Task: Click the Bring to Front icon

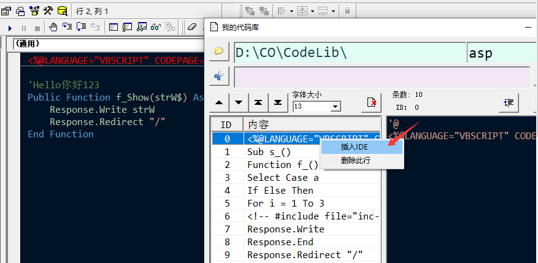Action: coord(250,11)
